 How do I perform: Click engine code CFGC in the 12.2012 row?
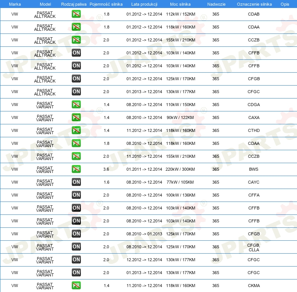tap(254, 260)
